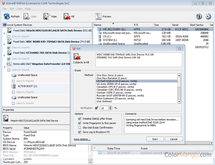
Task: Click the info icon in event log row
Action: pyautogui.click(x=100, y=153)
